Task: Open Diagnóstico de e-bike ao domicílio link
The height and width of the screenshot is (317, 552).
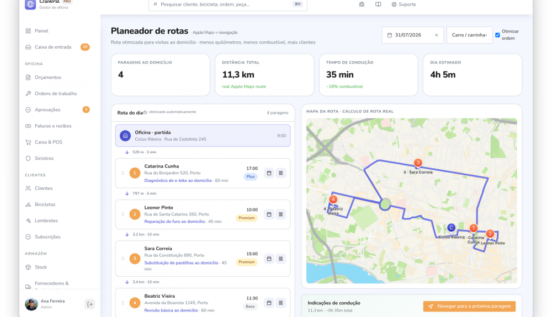Action: pos(178,181)
